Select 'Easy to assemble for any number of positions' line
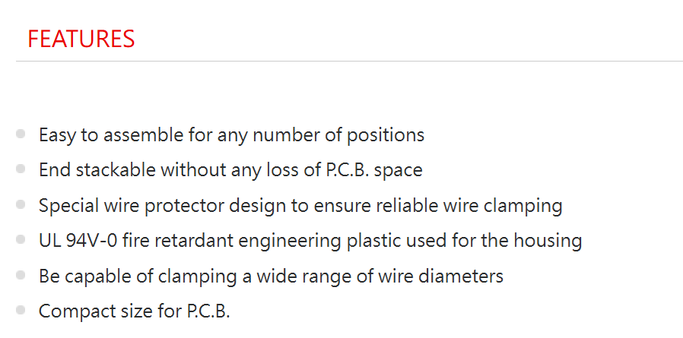The width and height of the screenshot is (683, 338). tap(231, 135)
